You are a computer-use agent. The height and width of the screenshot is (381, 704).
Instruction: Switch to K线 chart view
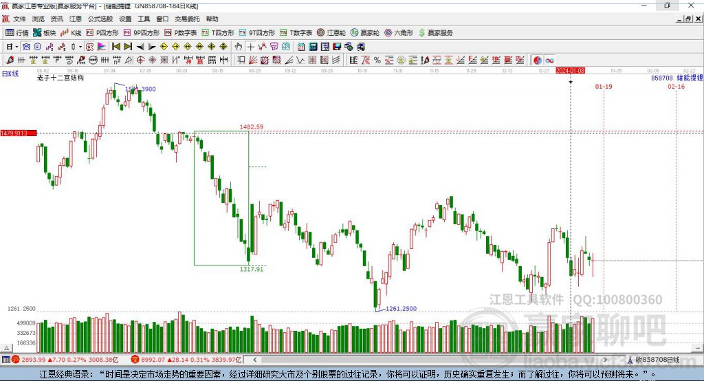(71, 33)
